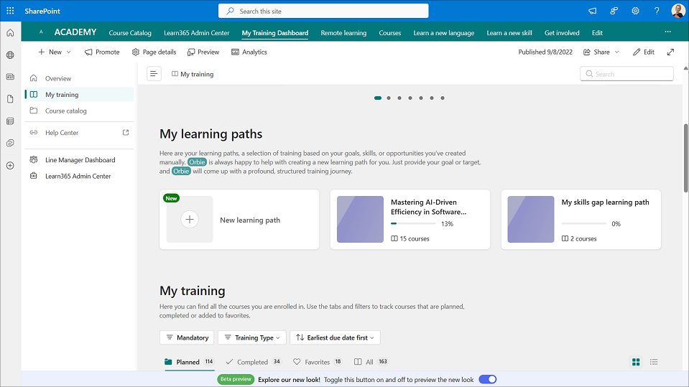Open the megaphone feedback icon in header

(x=593, y=11)
